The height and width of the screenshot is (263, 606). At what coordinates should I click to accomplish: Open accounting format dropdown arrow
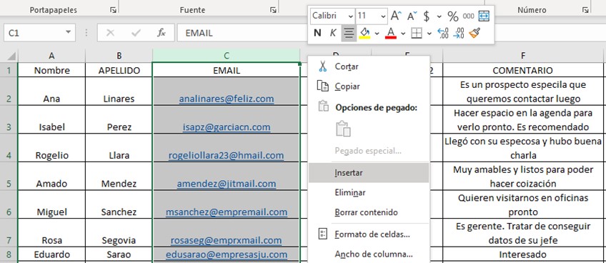pos(439,16)
